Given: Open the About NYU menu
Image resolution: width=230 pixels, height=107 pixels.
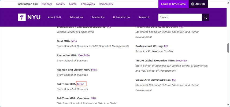Looking at the screenshot, I should coord(54,17).
